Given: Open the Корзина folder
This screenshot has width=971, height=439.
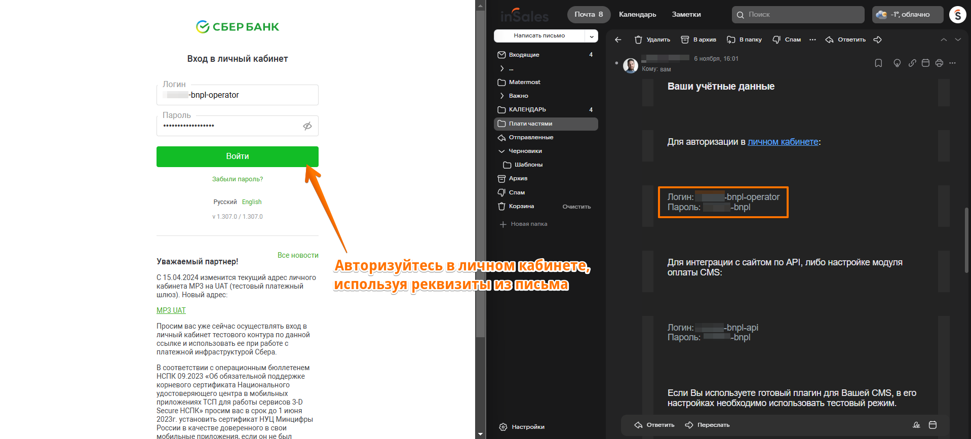Looking at the screenshot, I should click(522, 206).
